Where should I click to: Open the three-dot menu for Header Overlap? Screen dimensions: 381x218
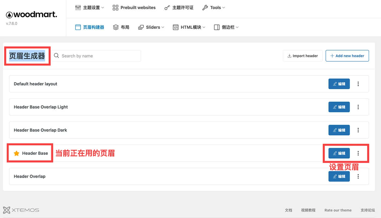[358, 176]
